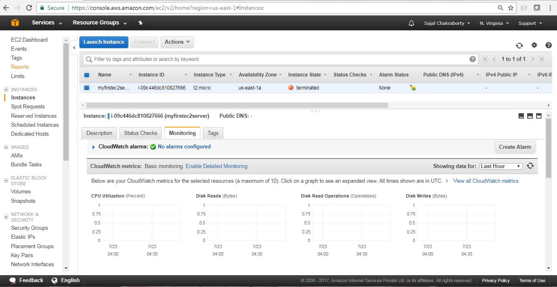
Task: Open the Actions dropdown button
Action: coord(177,42)
